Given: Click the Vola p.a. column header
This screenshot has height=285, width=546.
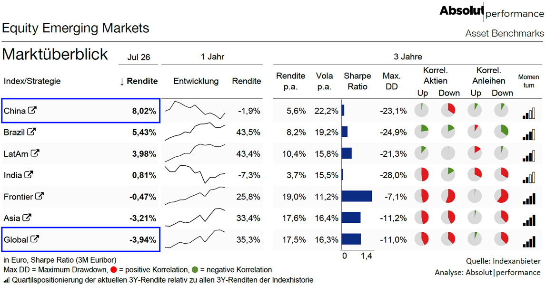Looking at the screenshot, I should click(x=324, y=81).
